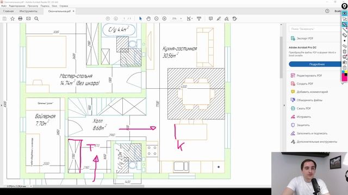This screenshot has width=348, height=195.
Task: Switch to the hand pan tool
Action: point(148,19)
